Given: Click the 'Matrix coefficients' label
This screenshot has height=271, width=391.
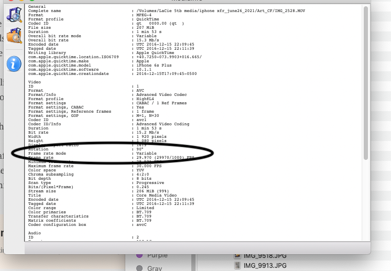Looking at the screenshot, I should point(52,220).
